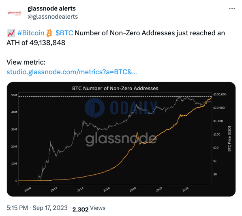Click the ODAILY circular logo watermark
This screenshot has height=216, width=242.
pyautogui.click(x=94, y=108)
